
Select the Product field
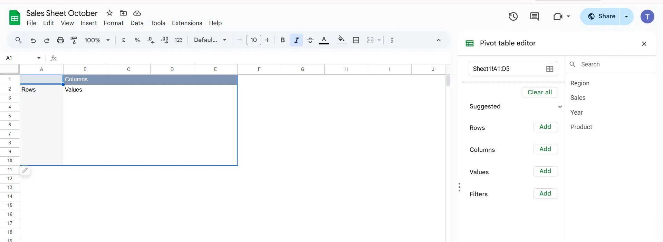click(x=581, y=127)
